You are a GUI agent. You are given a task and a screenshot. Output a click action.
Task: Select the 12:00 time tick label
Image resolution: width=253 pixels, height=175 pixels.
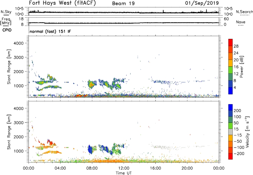click(124, 168)
